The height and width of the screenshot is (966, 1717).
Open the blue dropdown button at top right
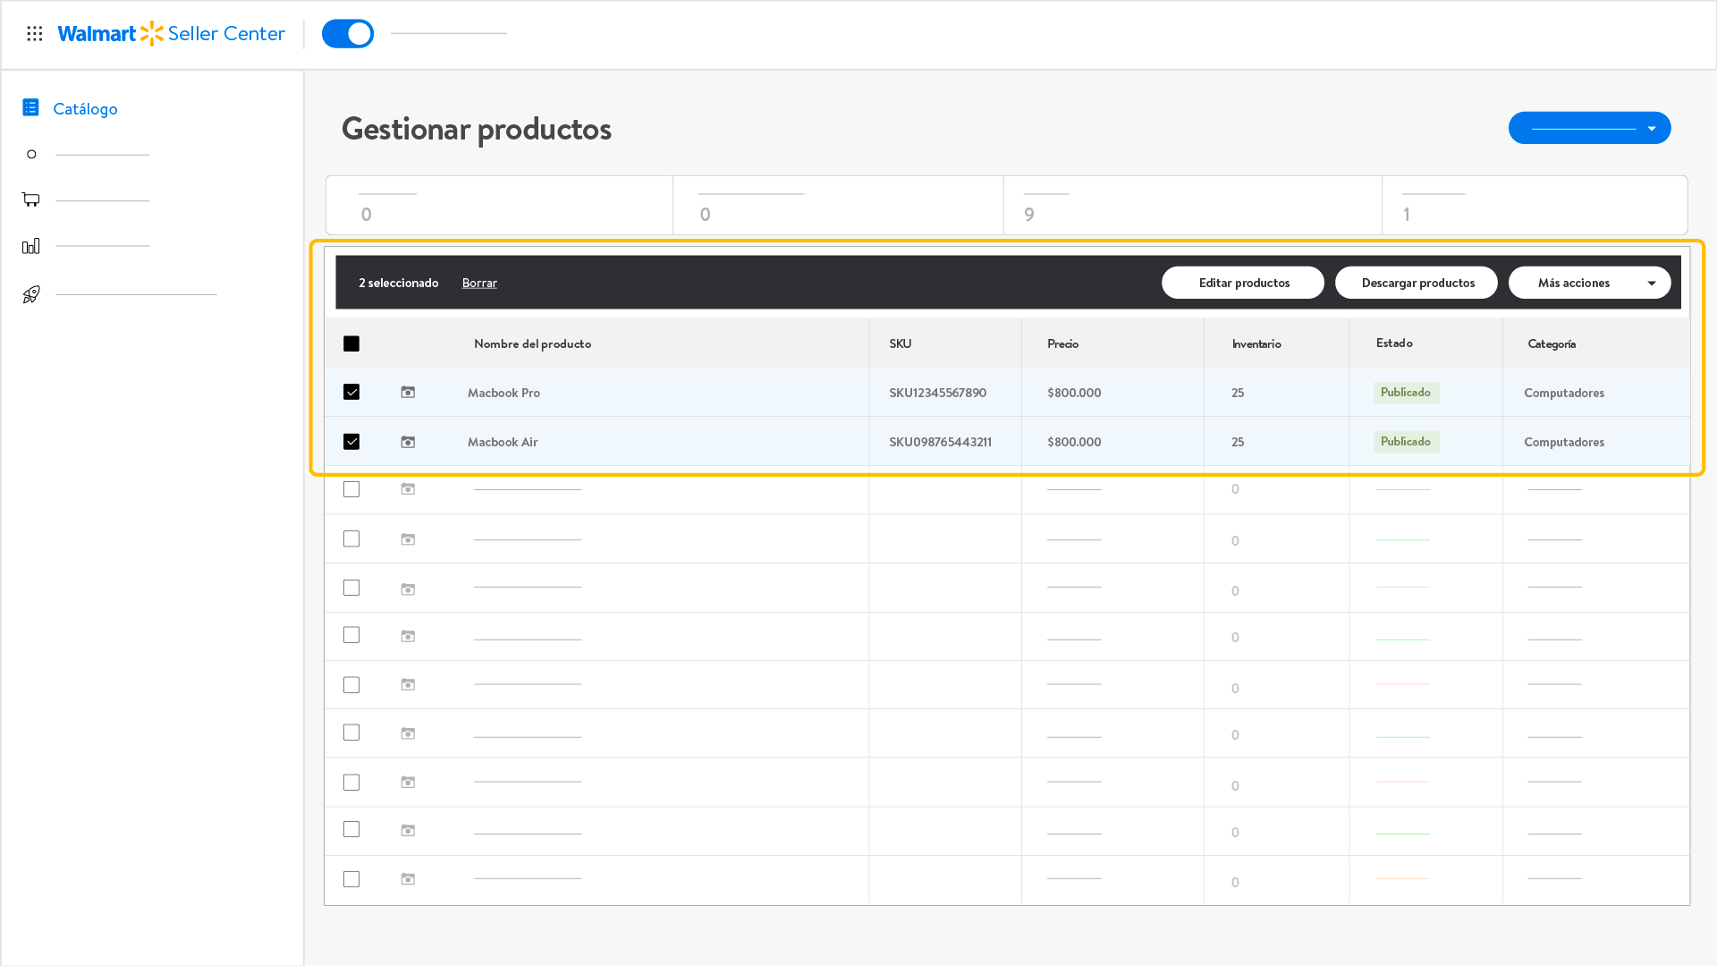tap(1589, 128)
